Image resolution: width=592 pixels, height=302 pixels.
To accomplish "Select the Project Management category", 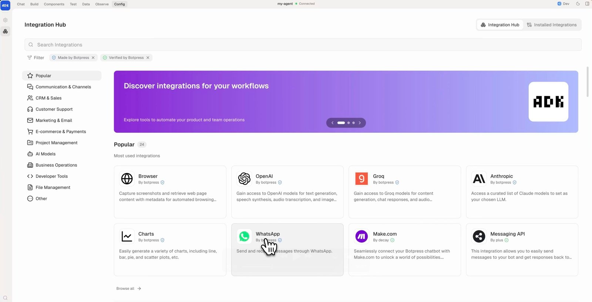I will coord(62,142).
